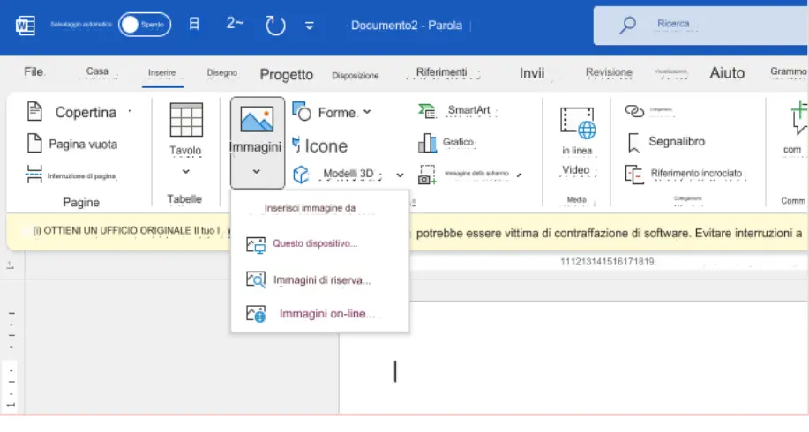Click in the document page at the text cursor
The height and width of the screenshot is (432, 809).
click(x=395, y=371)
